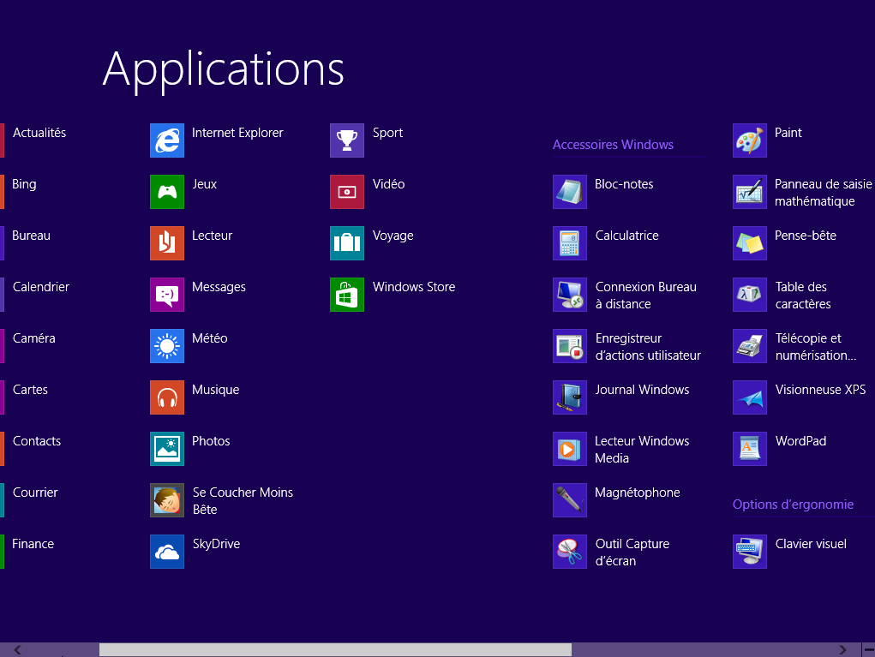Screen dimensions: 875x657
Task: Open Panneau de saisie mathématique icon
Action: click(749, 192)
